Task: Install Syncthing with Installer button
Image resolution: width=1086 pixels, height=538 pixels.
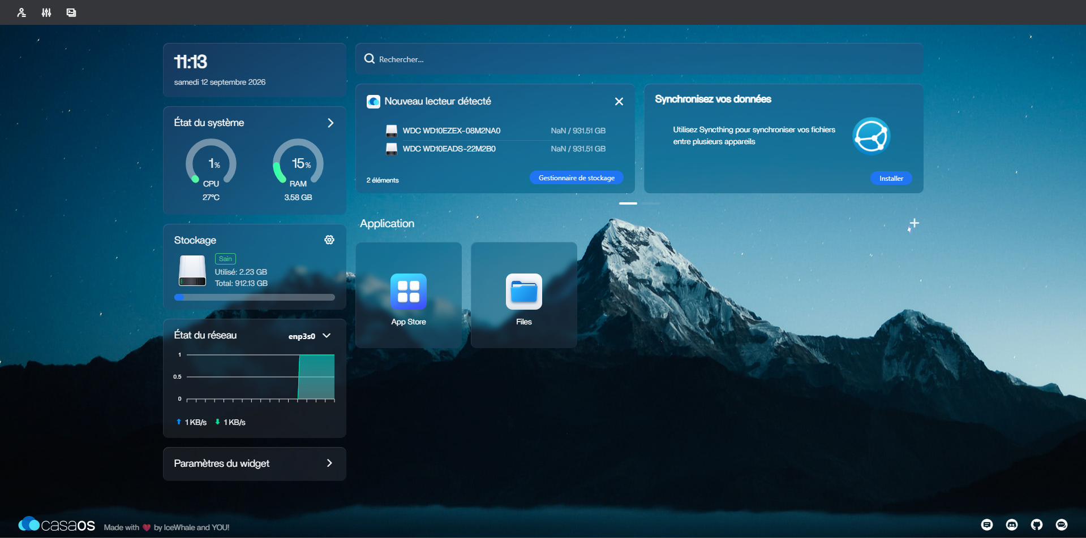Action: (x=891, y=179)
